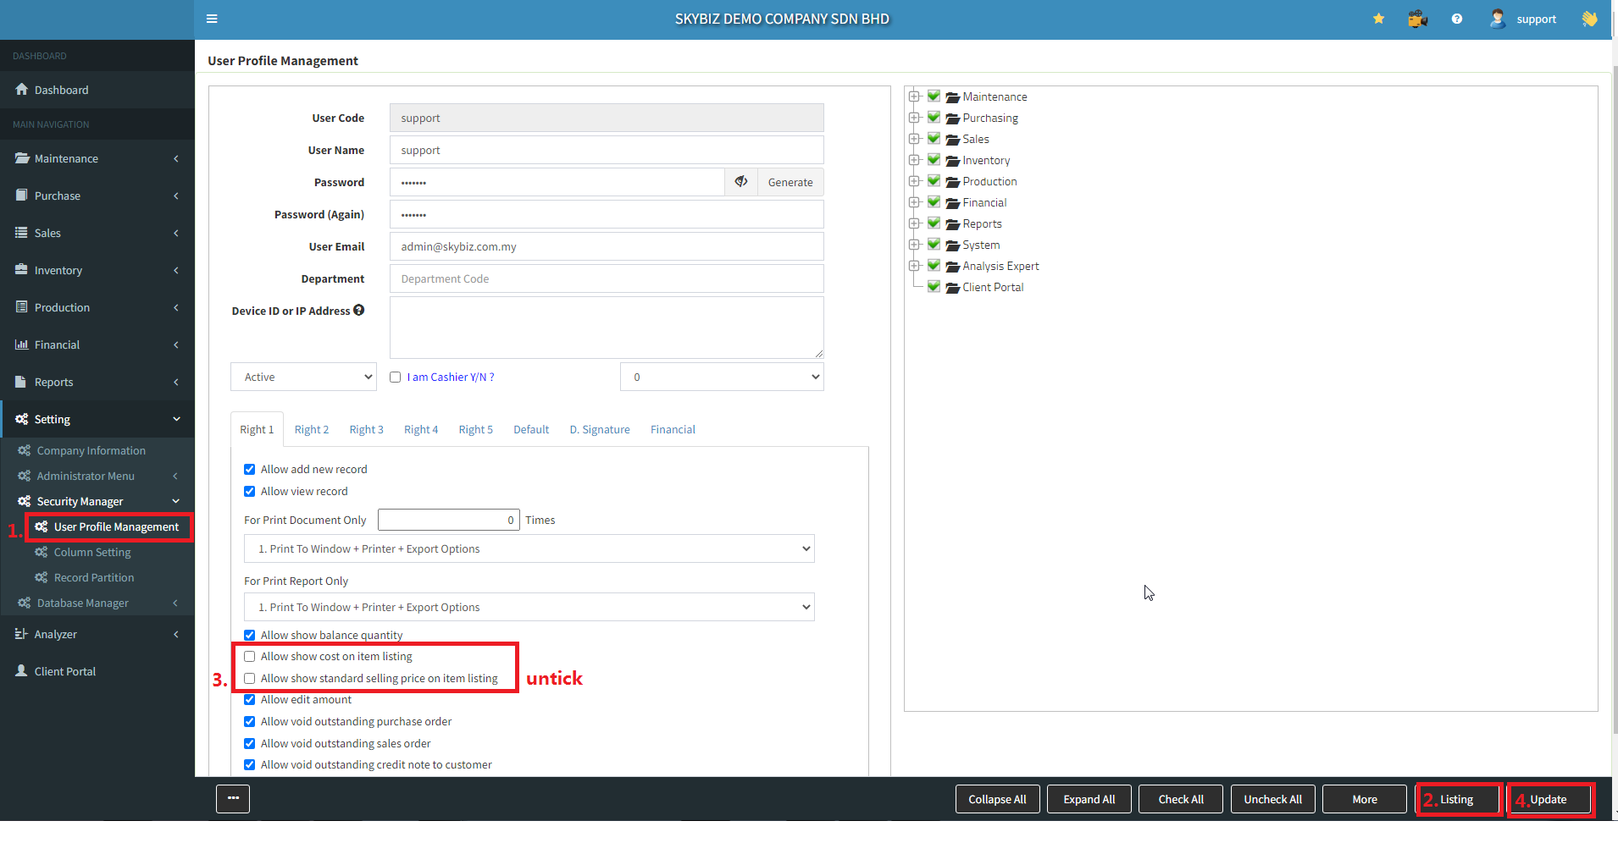Open the For Print Report Only dropdown
The width and height of the screenshot is (1618, 843).
tap(529, 608)
